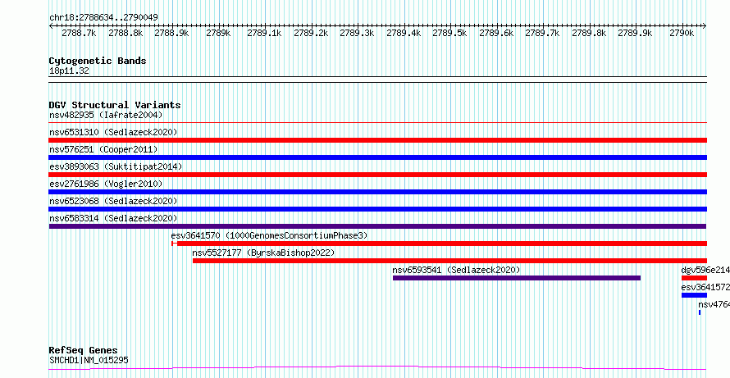Screen dimensions: 730x378
Task: Click the blue bar for esv2761986
Action: pos(378,192)
